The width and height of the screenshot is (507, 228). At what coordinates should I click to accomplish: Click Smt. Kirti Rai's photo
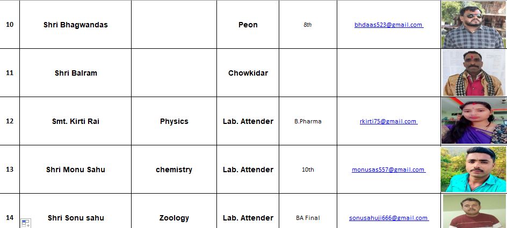click(x=473, y=121)
